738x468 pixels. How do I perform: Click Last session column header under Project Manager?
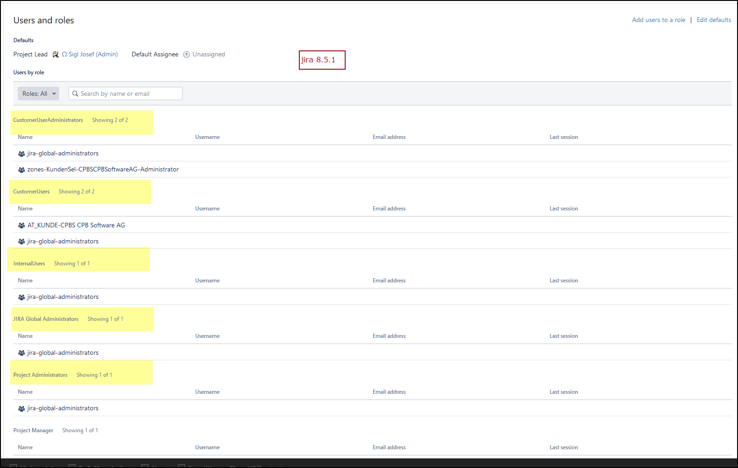click(564, 447)
